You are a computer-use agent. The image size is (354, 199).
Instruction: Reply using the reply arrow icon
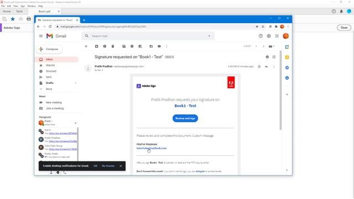(x=267, y=66)
